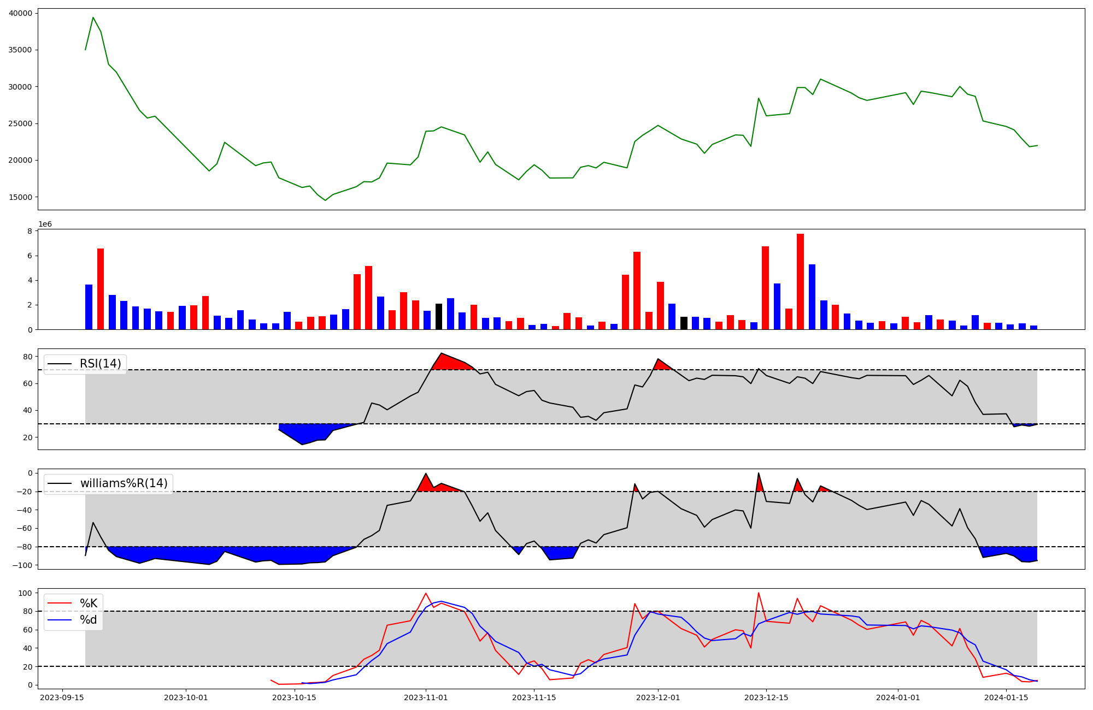
Task: Click the red %K legend line sample
Action: [x=60, y=603]
